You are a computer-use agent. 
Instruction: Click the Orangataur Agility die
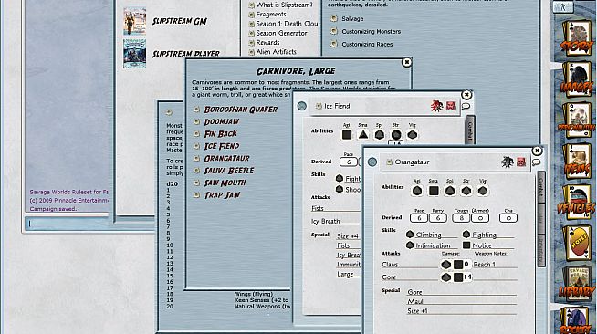coord(417,191)
